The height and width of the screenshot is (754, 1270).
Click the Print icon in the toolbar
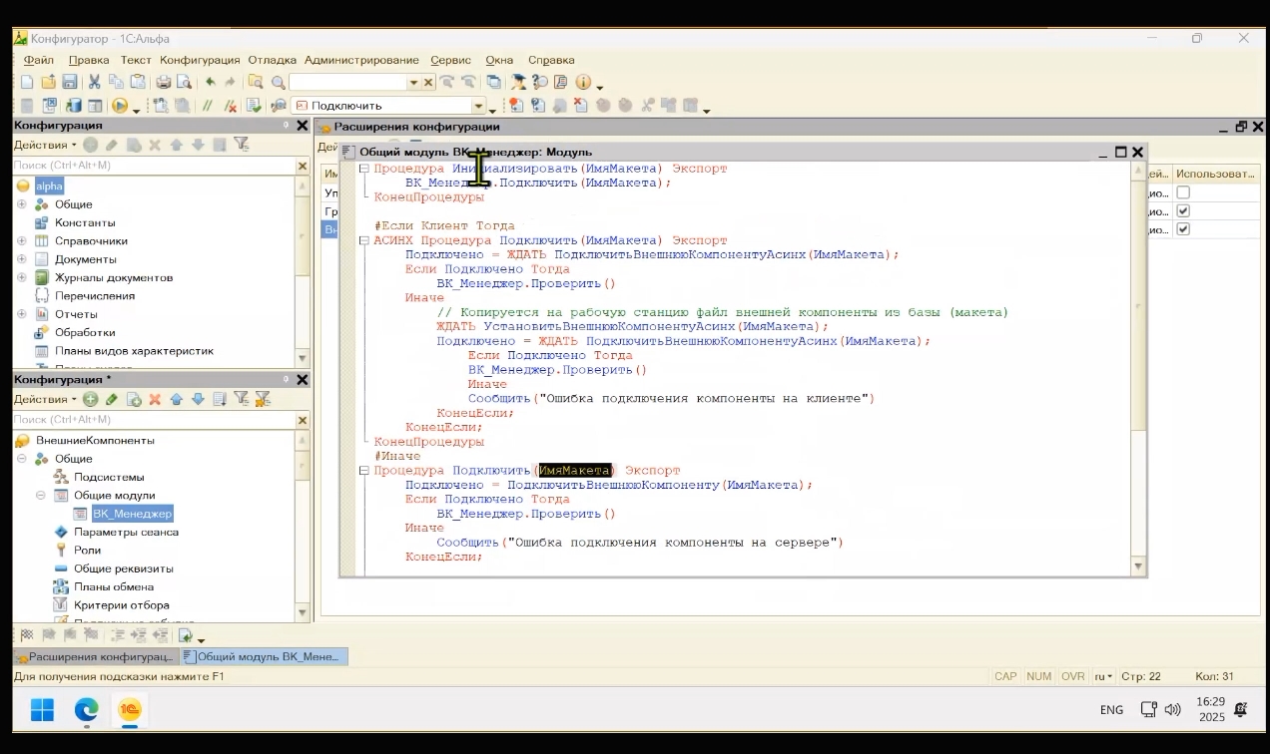coord(163,82)
